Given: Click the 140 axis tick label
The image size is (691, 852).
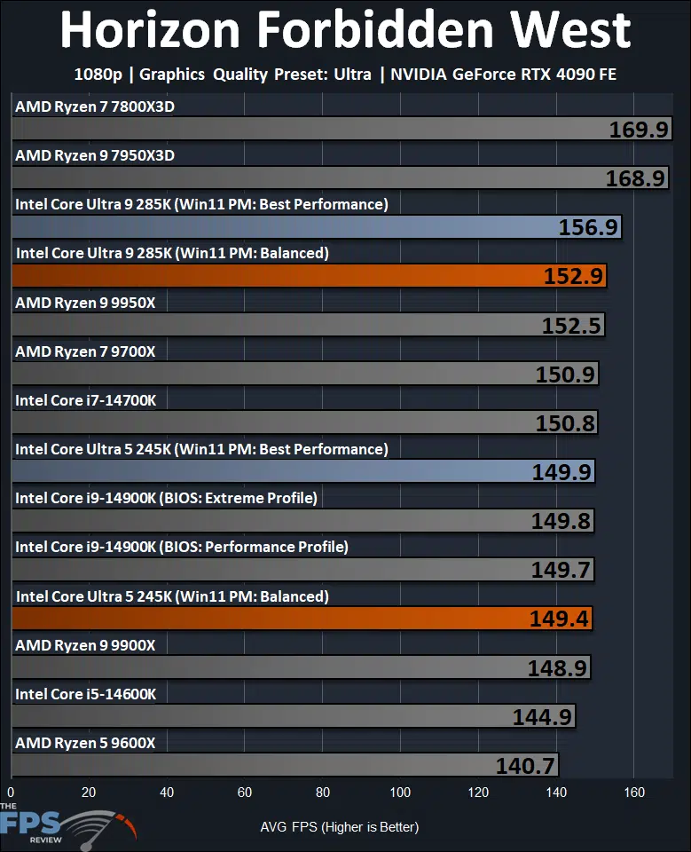Looking at the screenshot, I should coord(556,793).
